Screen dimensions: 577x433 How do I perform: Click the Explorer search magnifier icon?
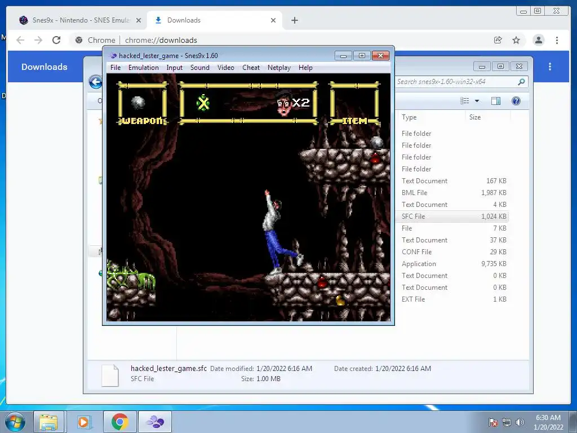tap(521, 82)
